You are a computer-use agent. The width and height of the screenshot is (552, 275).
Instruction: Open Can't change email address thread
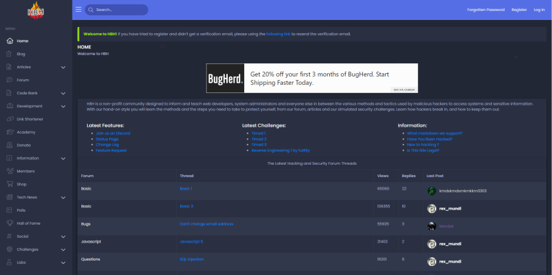point(206,224)
